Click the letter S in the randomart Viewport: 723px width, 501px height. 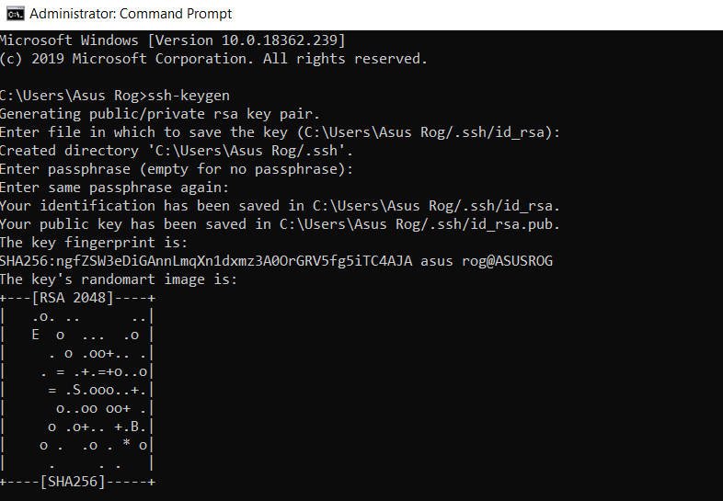(x=77, y=390)
